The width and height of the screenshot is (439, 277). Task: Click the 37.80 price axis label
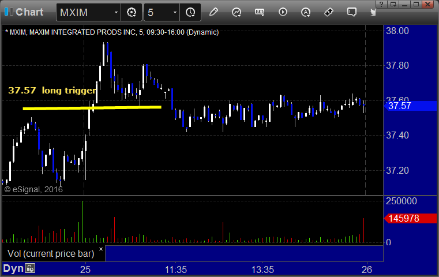click(x=397, y=66)
